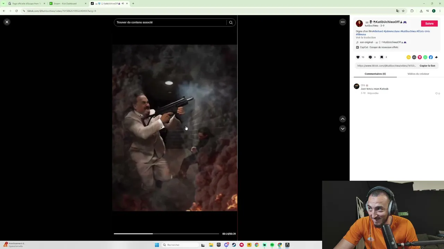Image resolution: width=444 pixels, height=249 pixels.
Task: Follow the creator with the Suivre button
Action: 429,24
